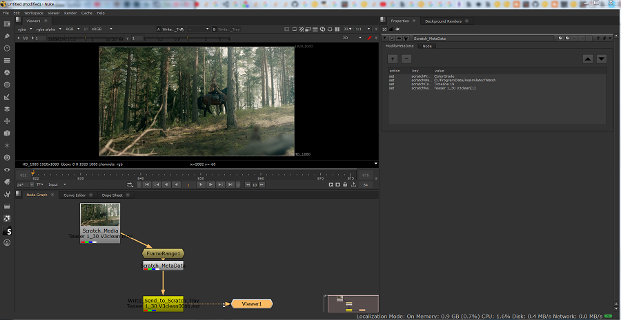Open the Scratch S plugin icon
Image resolution: width=621 pixels, height=320 pixels.
(8, 231)
